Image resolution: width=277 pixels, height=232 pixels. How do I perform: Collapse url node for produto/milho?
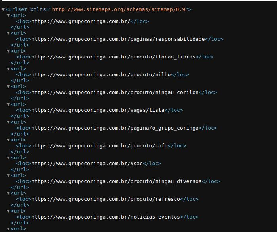(x=8, y=69)
